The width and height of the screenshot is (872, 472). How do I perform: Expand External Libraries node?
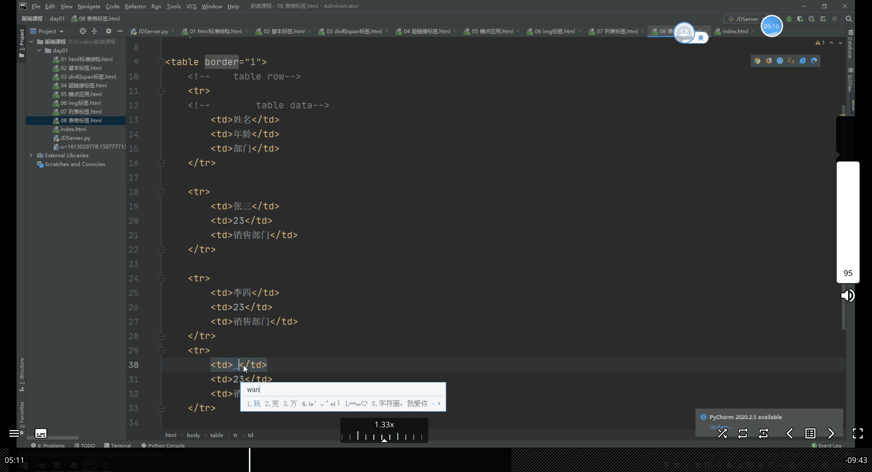pos(31,155)
